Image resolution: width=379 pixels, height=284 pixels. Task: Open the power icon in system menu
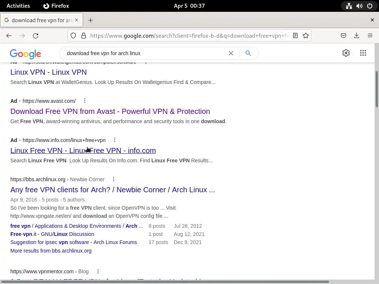(x=370, y=6)
